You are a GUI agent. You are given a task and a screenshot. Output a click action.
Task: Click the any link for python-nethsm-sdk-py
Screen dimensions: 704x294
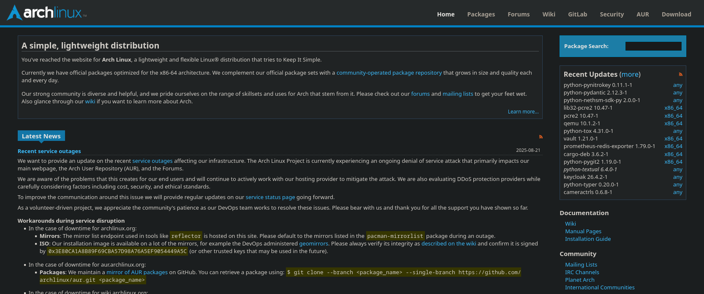[677, 100]
